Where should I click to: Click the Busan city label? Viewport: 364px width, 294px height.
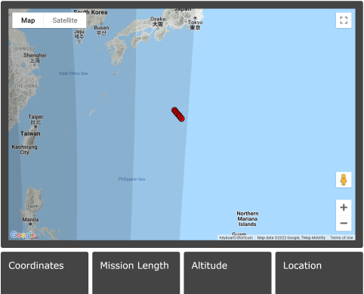pos(101,30)
